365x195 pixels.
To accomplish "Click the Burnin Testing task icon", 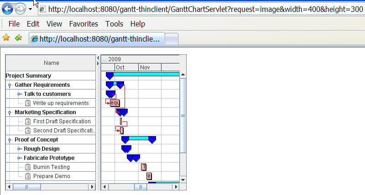I will pyautogui.click(x=28, y=167).
